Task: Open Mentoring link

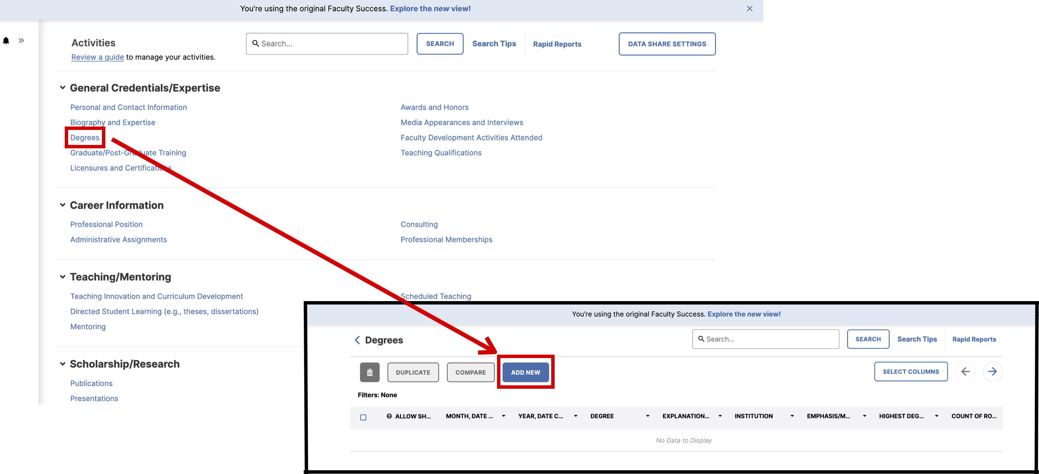Action: pyautogui.click(x=88, y=326)
